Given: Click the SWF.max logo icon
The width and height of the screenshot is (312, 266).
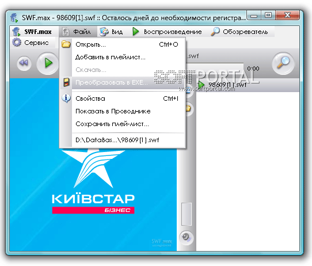Looking at the screenshot, I should pos(16,32).
